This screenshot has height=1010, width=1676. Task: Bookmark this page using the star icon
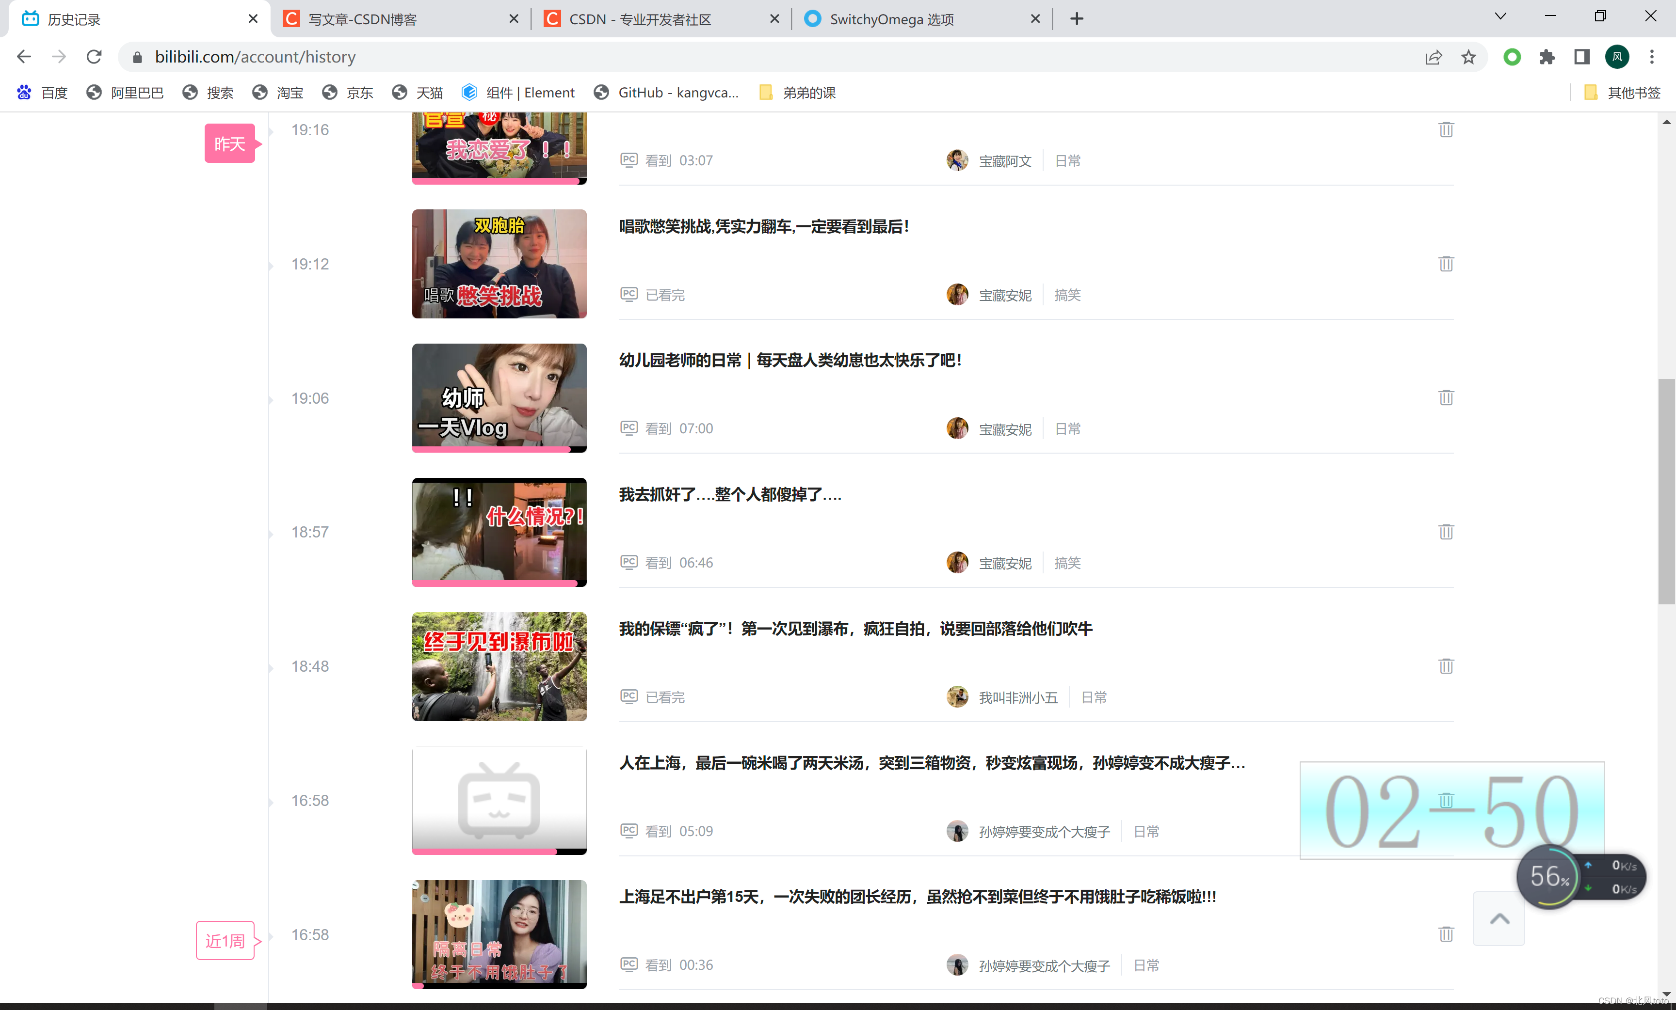pos(1468,57)
